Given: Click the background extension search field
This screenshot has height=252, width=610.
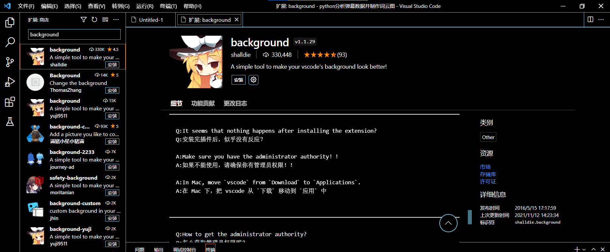Looking at the screenshot, I should 74,34.
